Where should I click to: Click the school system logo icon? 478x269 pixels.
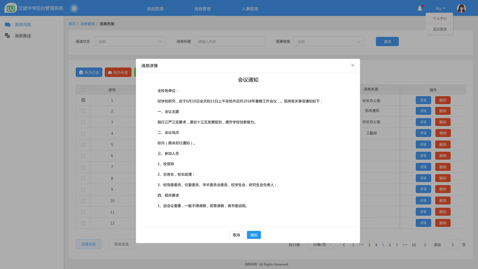tap(10, 8)
